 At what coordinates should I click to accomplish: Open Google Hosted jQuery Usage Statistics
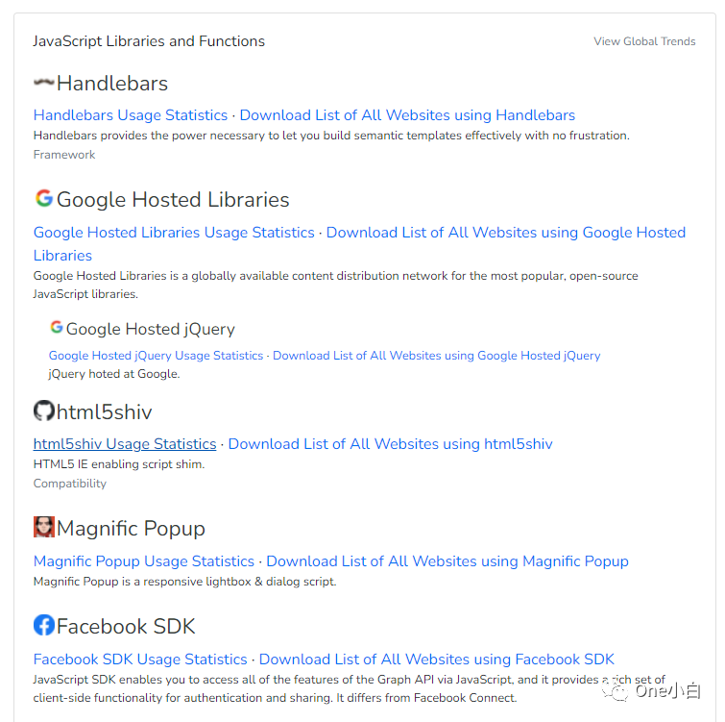(x=156, y=356)
